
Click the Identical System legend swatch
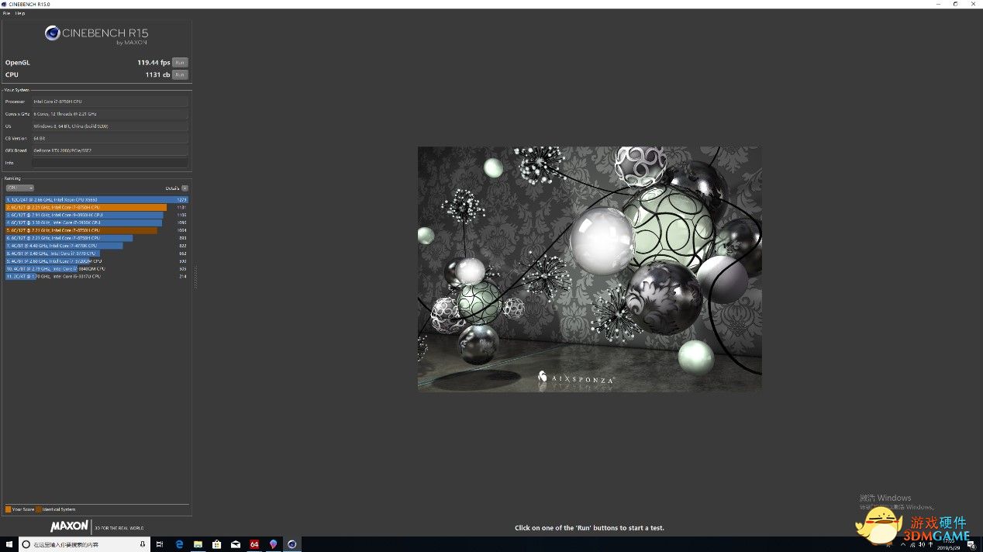point(39,509)
